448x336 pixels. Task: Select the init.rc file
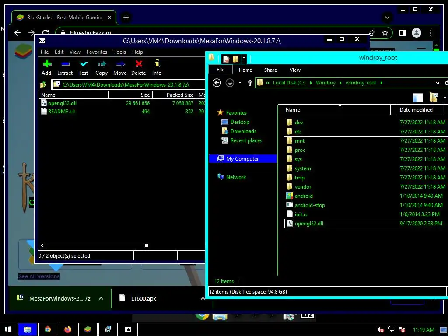point(301,214)
